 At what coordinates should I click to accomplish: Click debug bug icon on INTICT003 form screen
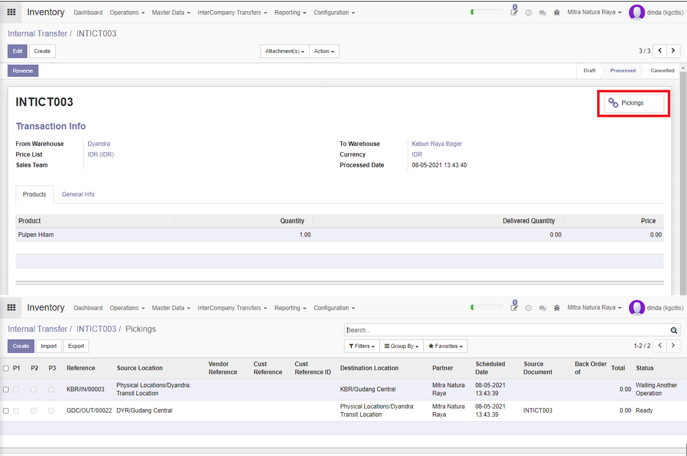point(557,13)
